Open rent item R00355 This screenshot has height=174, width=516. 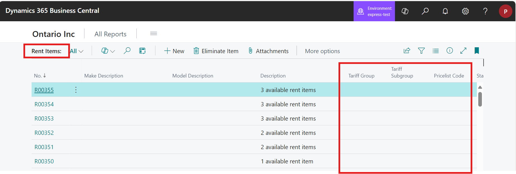pyautogui.click(x=44, y=90)
